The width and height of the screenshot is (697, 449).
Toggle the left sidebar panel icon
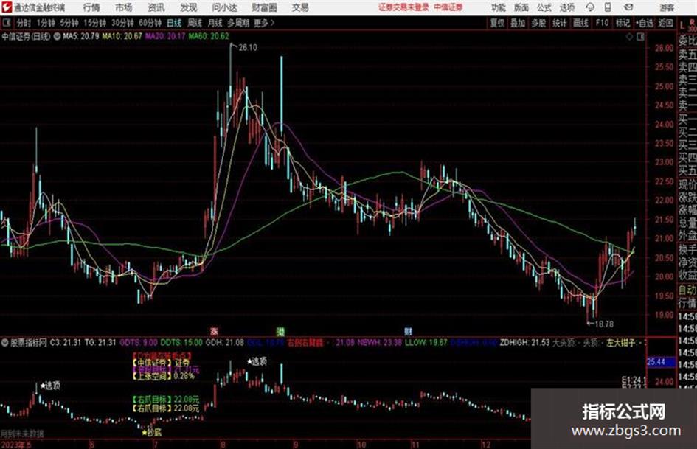click(6, 23)
